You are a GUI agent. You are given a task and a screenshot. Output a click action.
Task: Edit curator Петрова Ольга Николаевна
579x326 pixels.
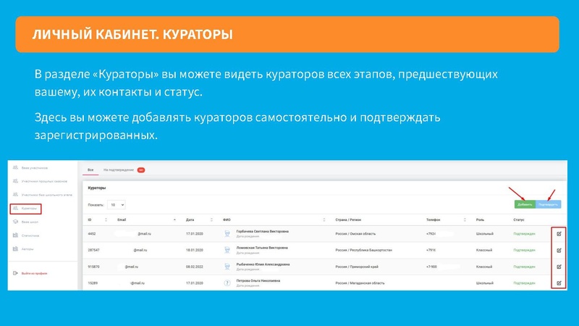click(x=559, y=283)
